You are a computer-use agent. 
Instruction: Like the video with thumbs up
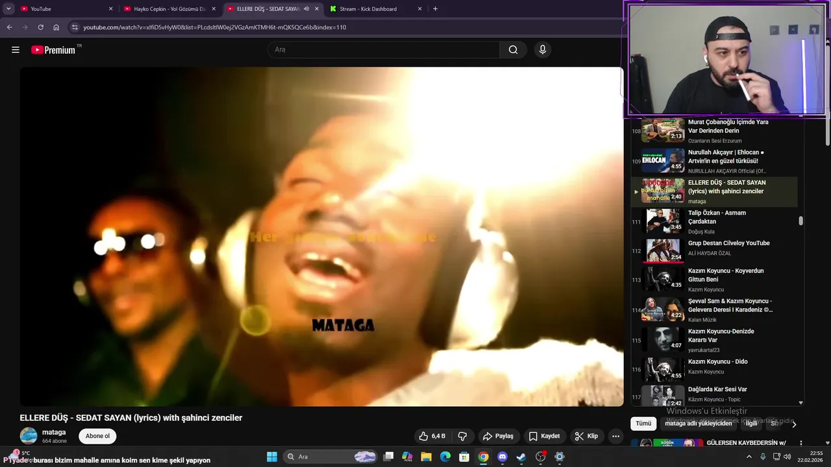point(432,436)
